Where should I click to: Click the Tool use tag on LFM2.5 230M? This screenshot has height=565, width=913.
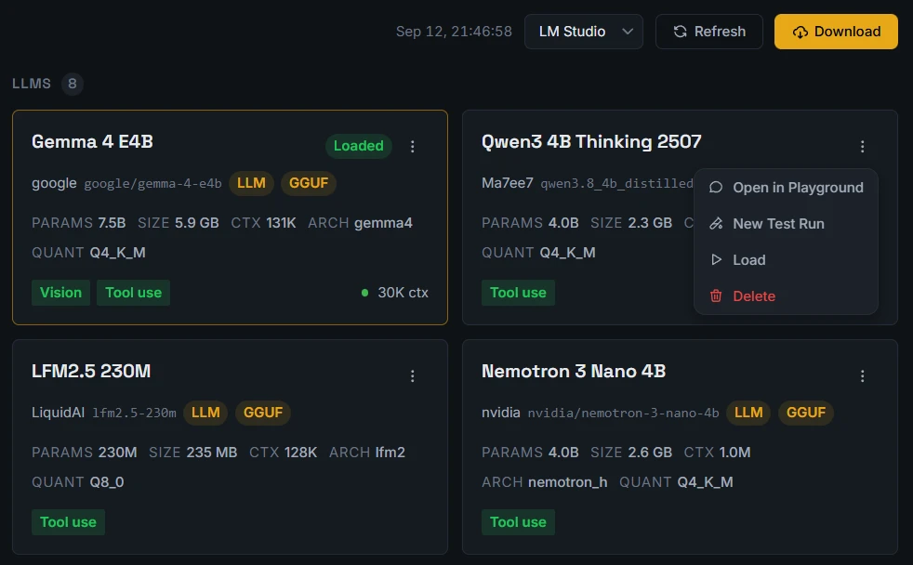coord(68,522)
